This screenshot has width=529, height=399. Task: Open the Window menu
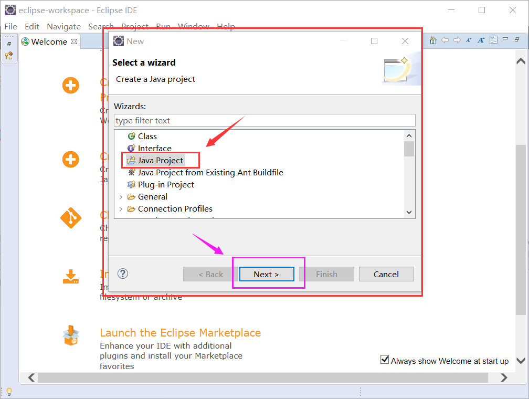(194, 26)
